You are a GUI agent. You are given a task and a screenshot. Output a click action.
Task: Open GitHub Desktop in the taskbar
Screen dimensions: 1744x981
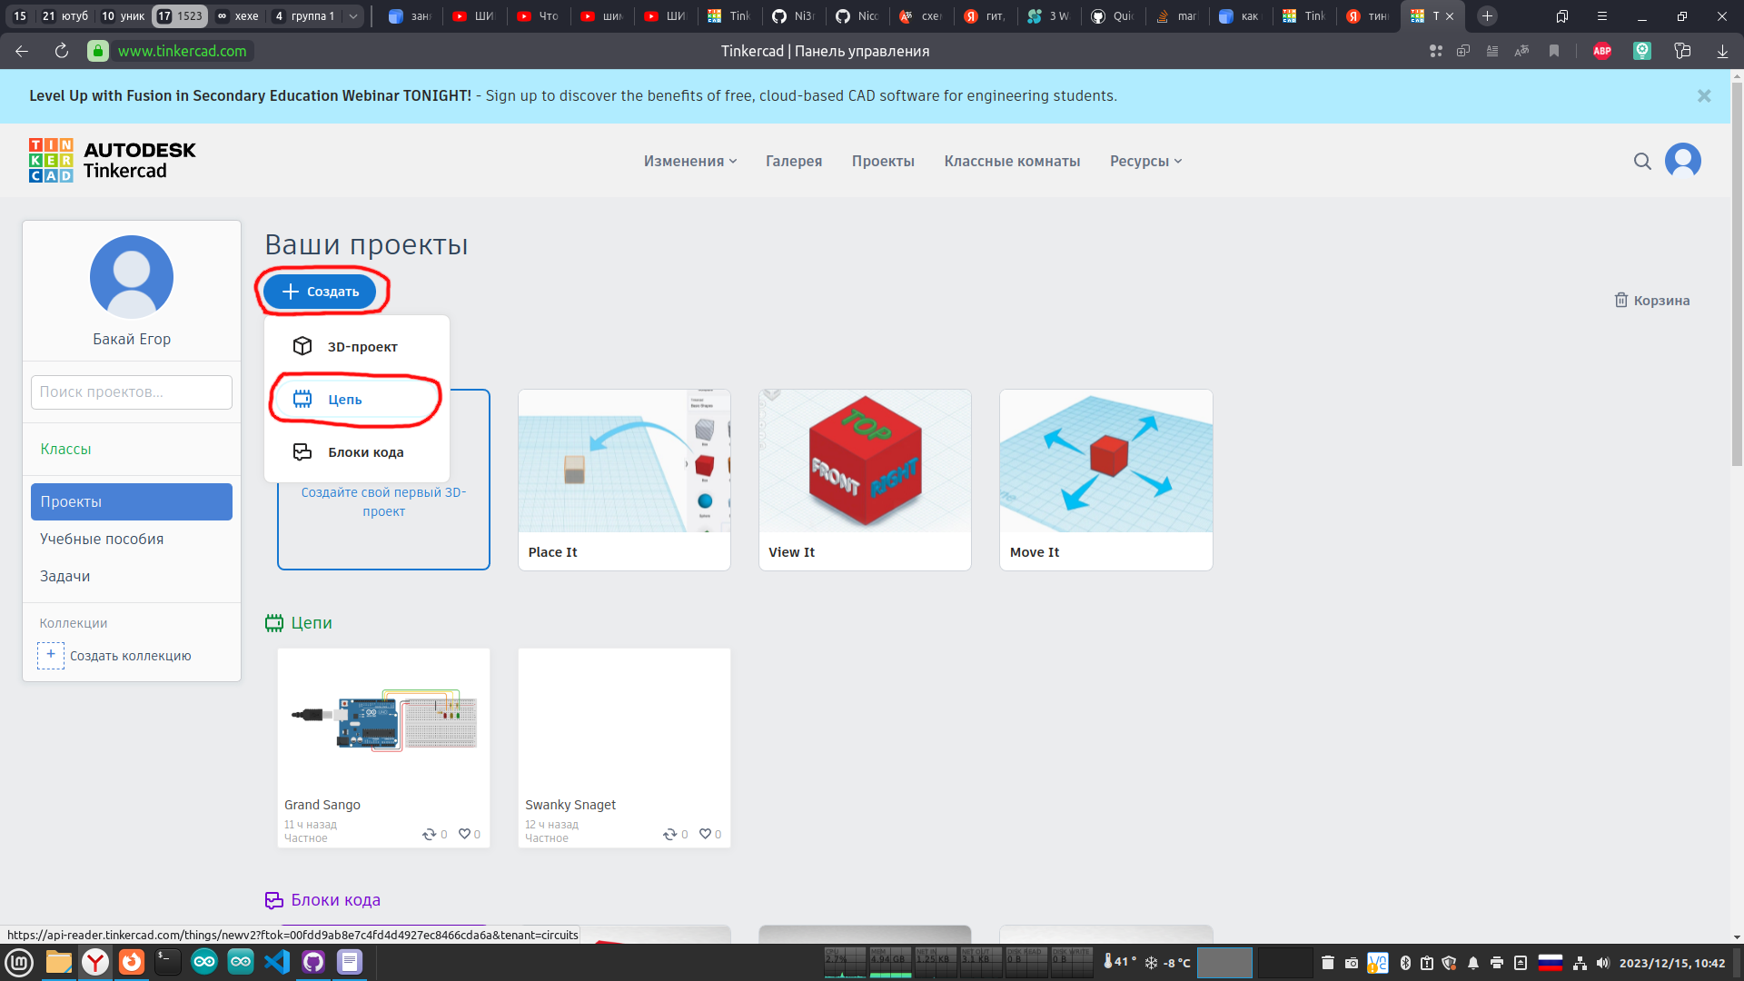[313, 962]
